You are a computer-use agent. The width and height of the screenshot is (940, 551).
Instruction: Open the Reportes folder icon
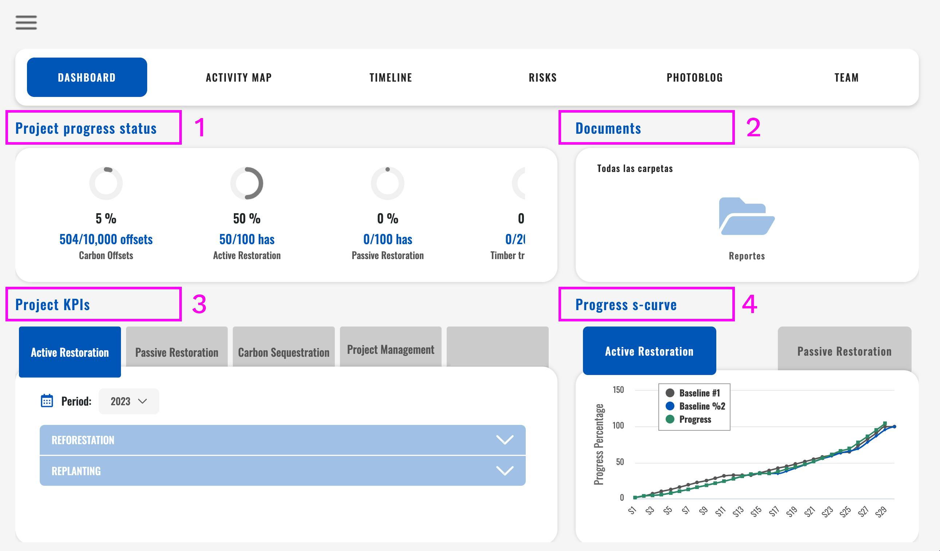tap(747, 216)
